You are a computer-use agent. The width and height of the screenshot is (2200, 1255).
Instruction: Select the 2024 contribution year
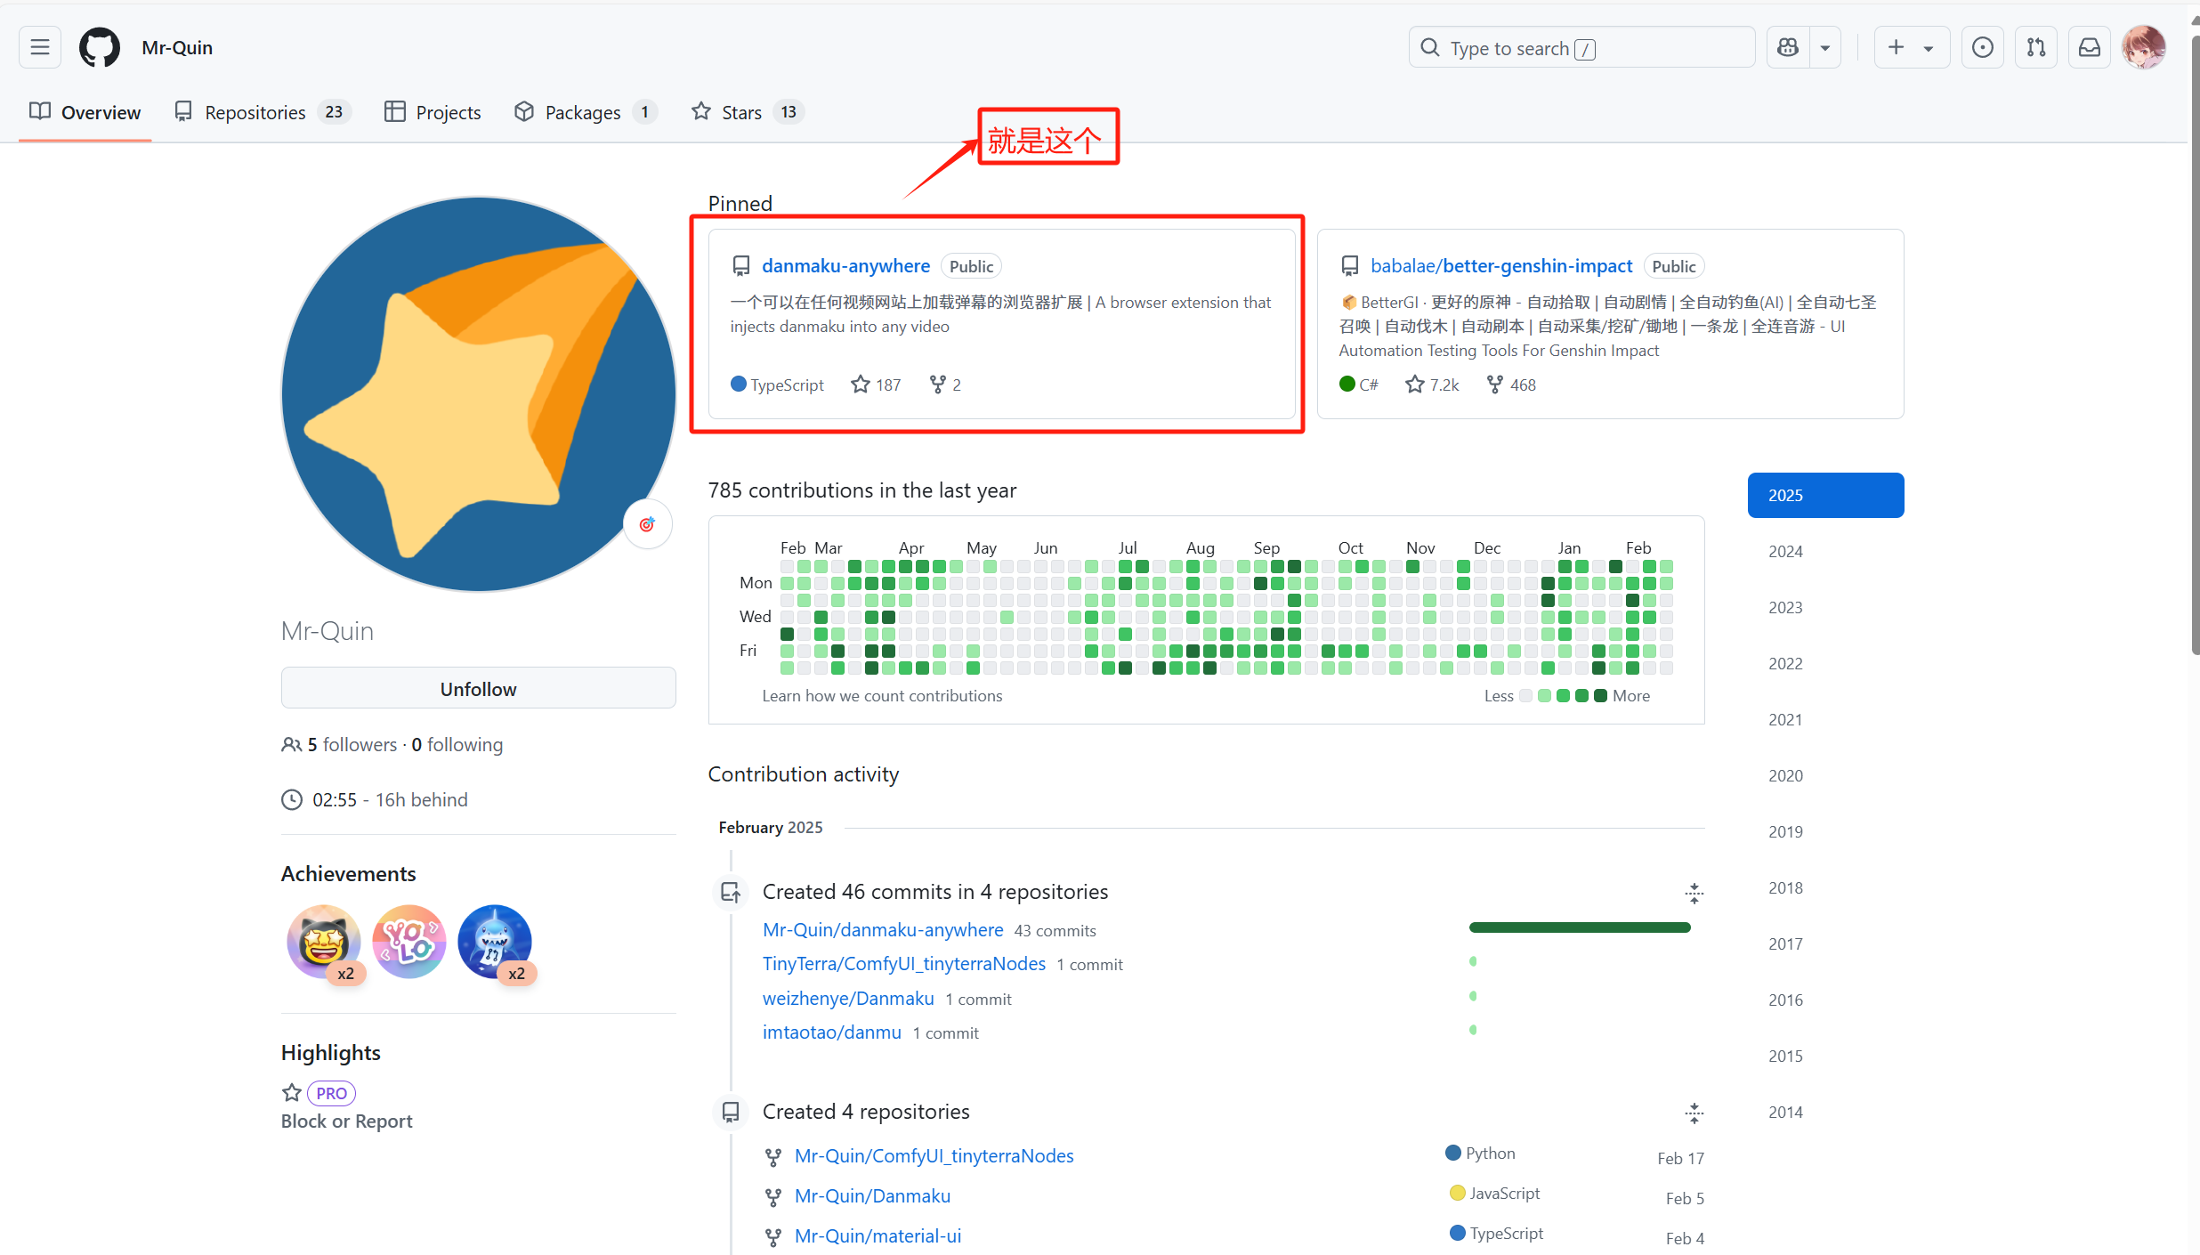[1785, 552]
